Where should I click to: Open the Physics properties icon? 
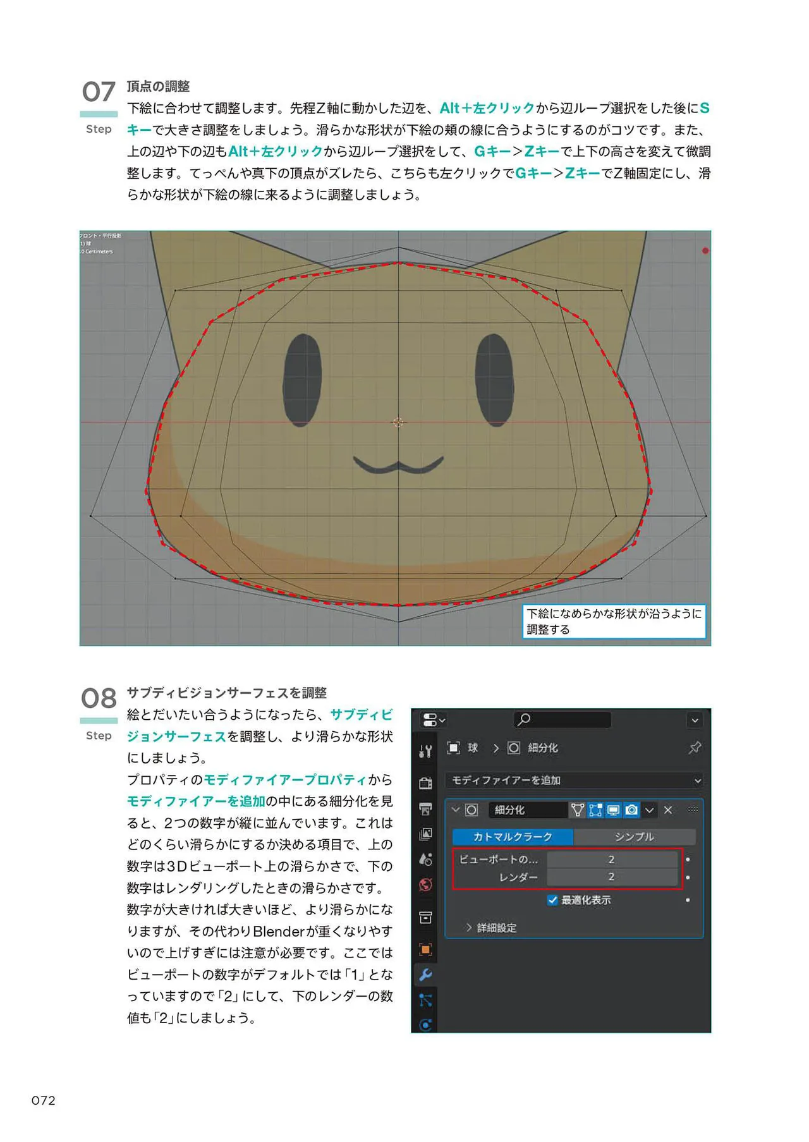point(425,1025)
